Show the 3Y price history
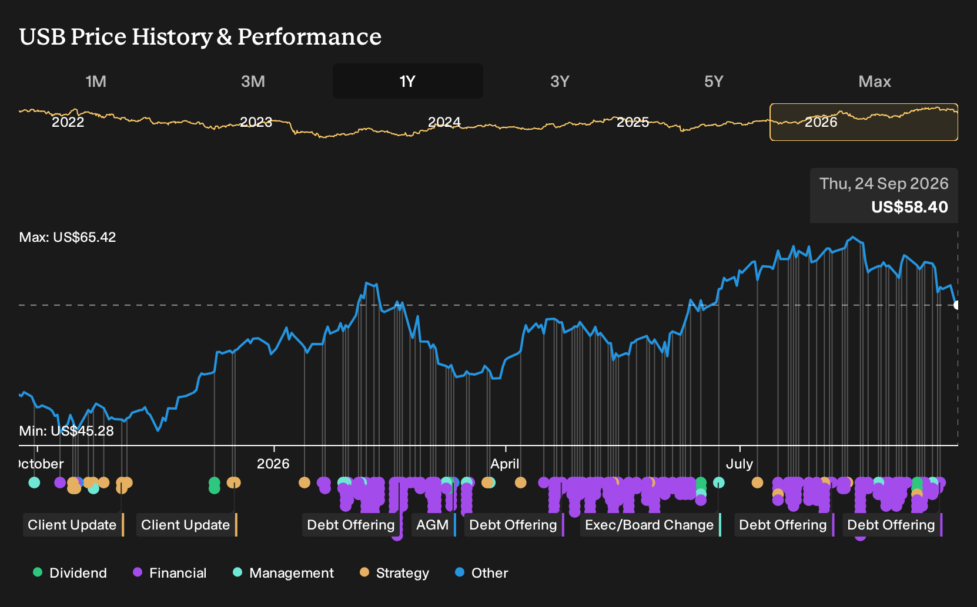The width and height of the screenshot is (977, 607). (x=560, y=81)
